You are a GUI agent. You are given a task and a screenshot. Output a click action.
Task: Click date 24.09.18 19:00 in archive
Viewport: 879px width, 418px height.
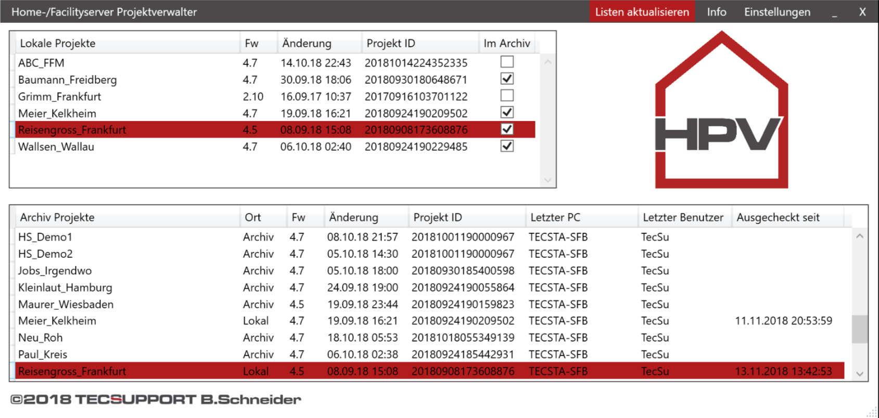pyautogui.click(x=362, y=288)
